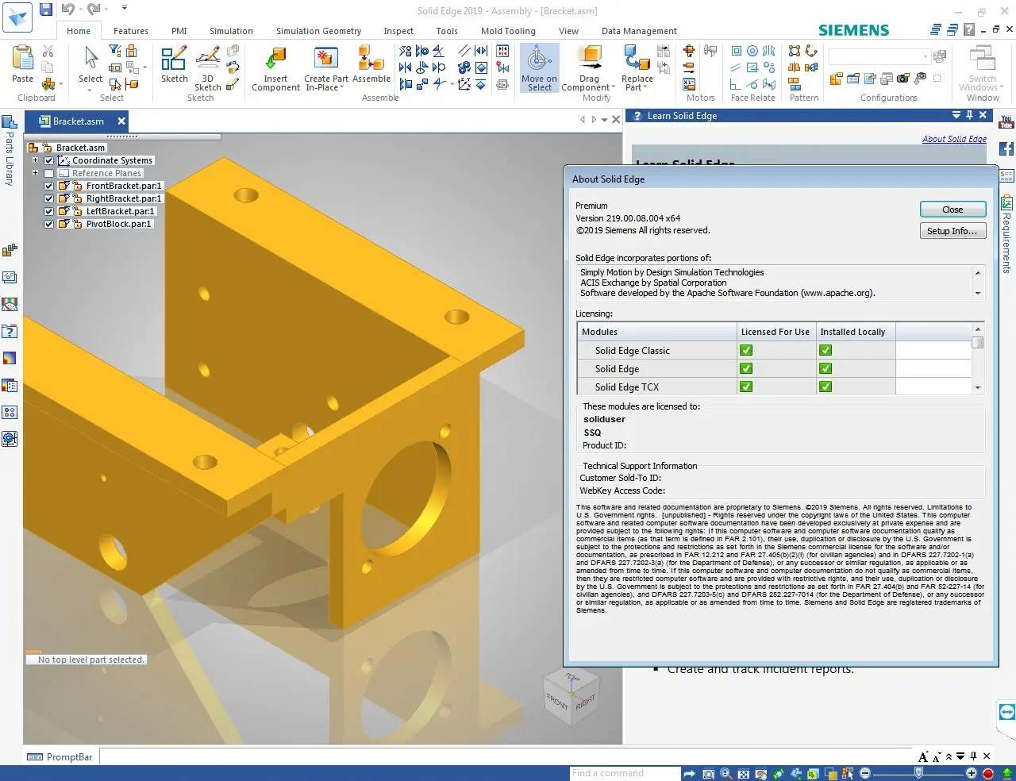This screenshot has width=1016, height=781.
Task: Click the Find a command field
Action: tap(625, 773)
